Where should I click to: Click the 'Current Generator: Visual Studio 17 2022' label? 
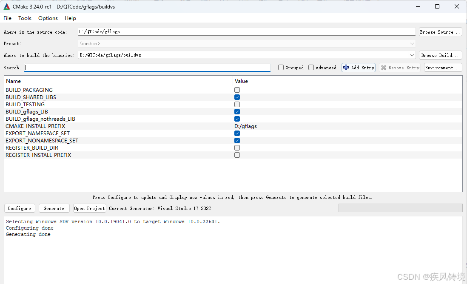coord(160,208)
